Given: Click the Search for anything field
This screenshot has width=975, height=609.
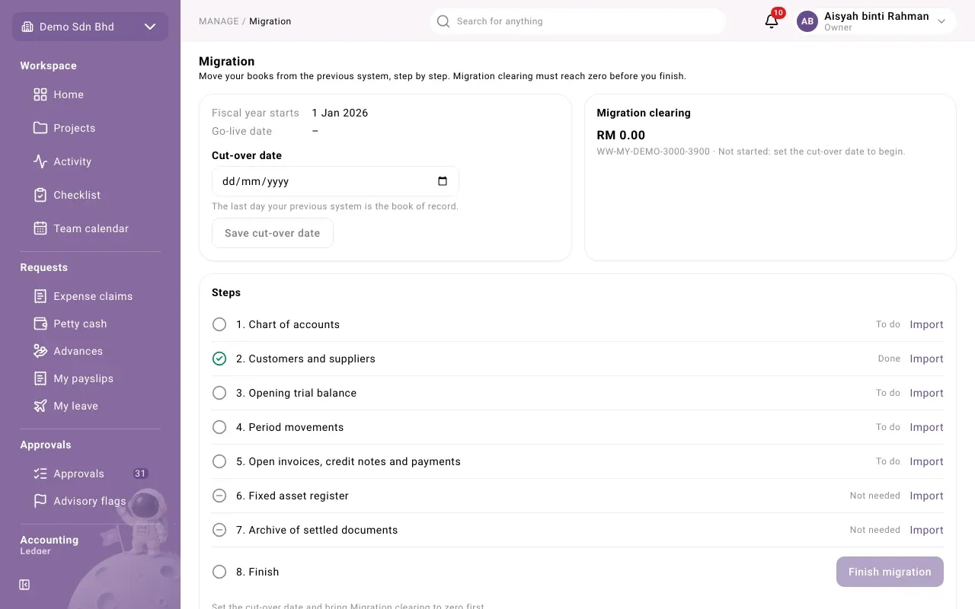Looking at the screenshot, I should [577, 21].
